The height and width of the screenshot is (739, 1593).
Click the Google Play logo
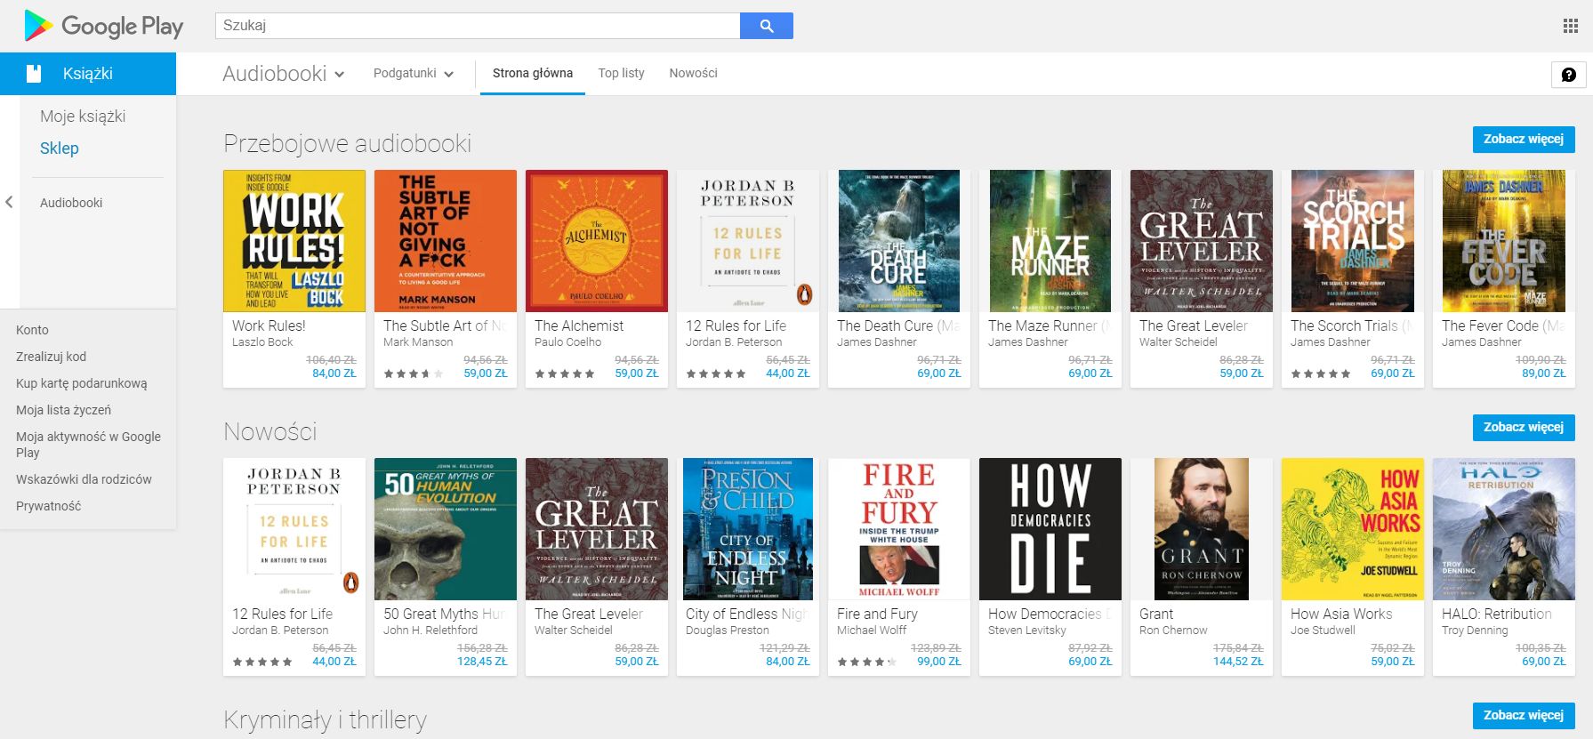pyautogui.click(x=103, y=27)
